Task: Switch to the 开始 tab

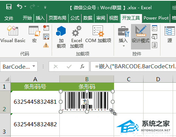Action: (x=27, y=18)
